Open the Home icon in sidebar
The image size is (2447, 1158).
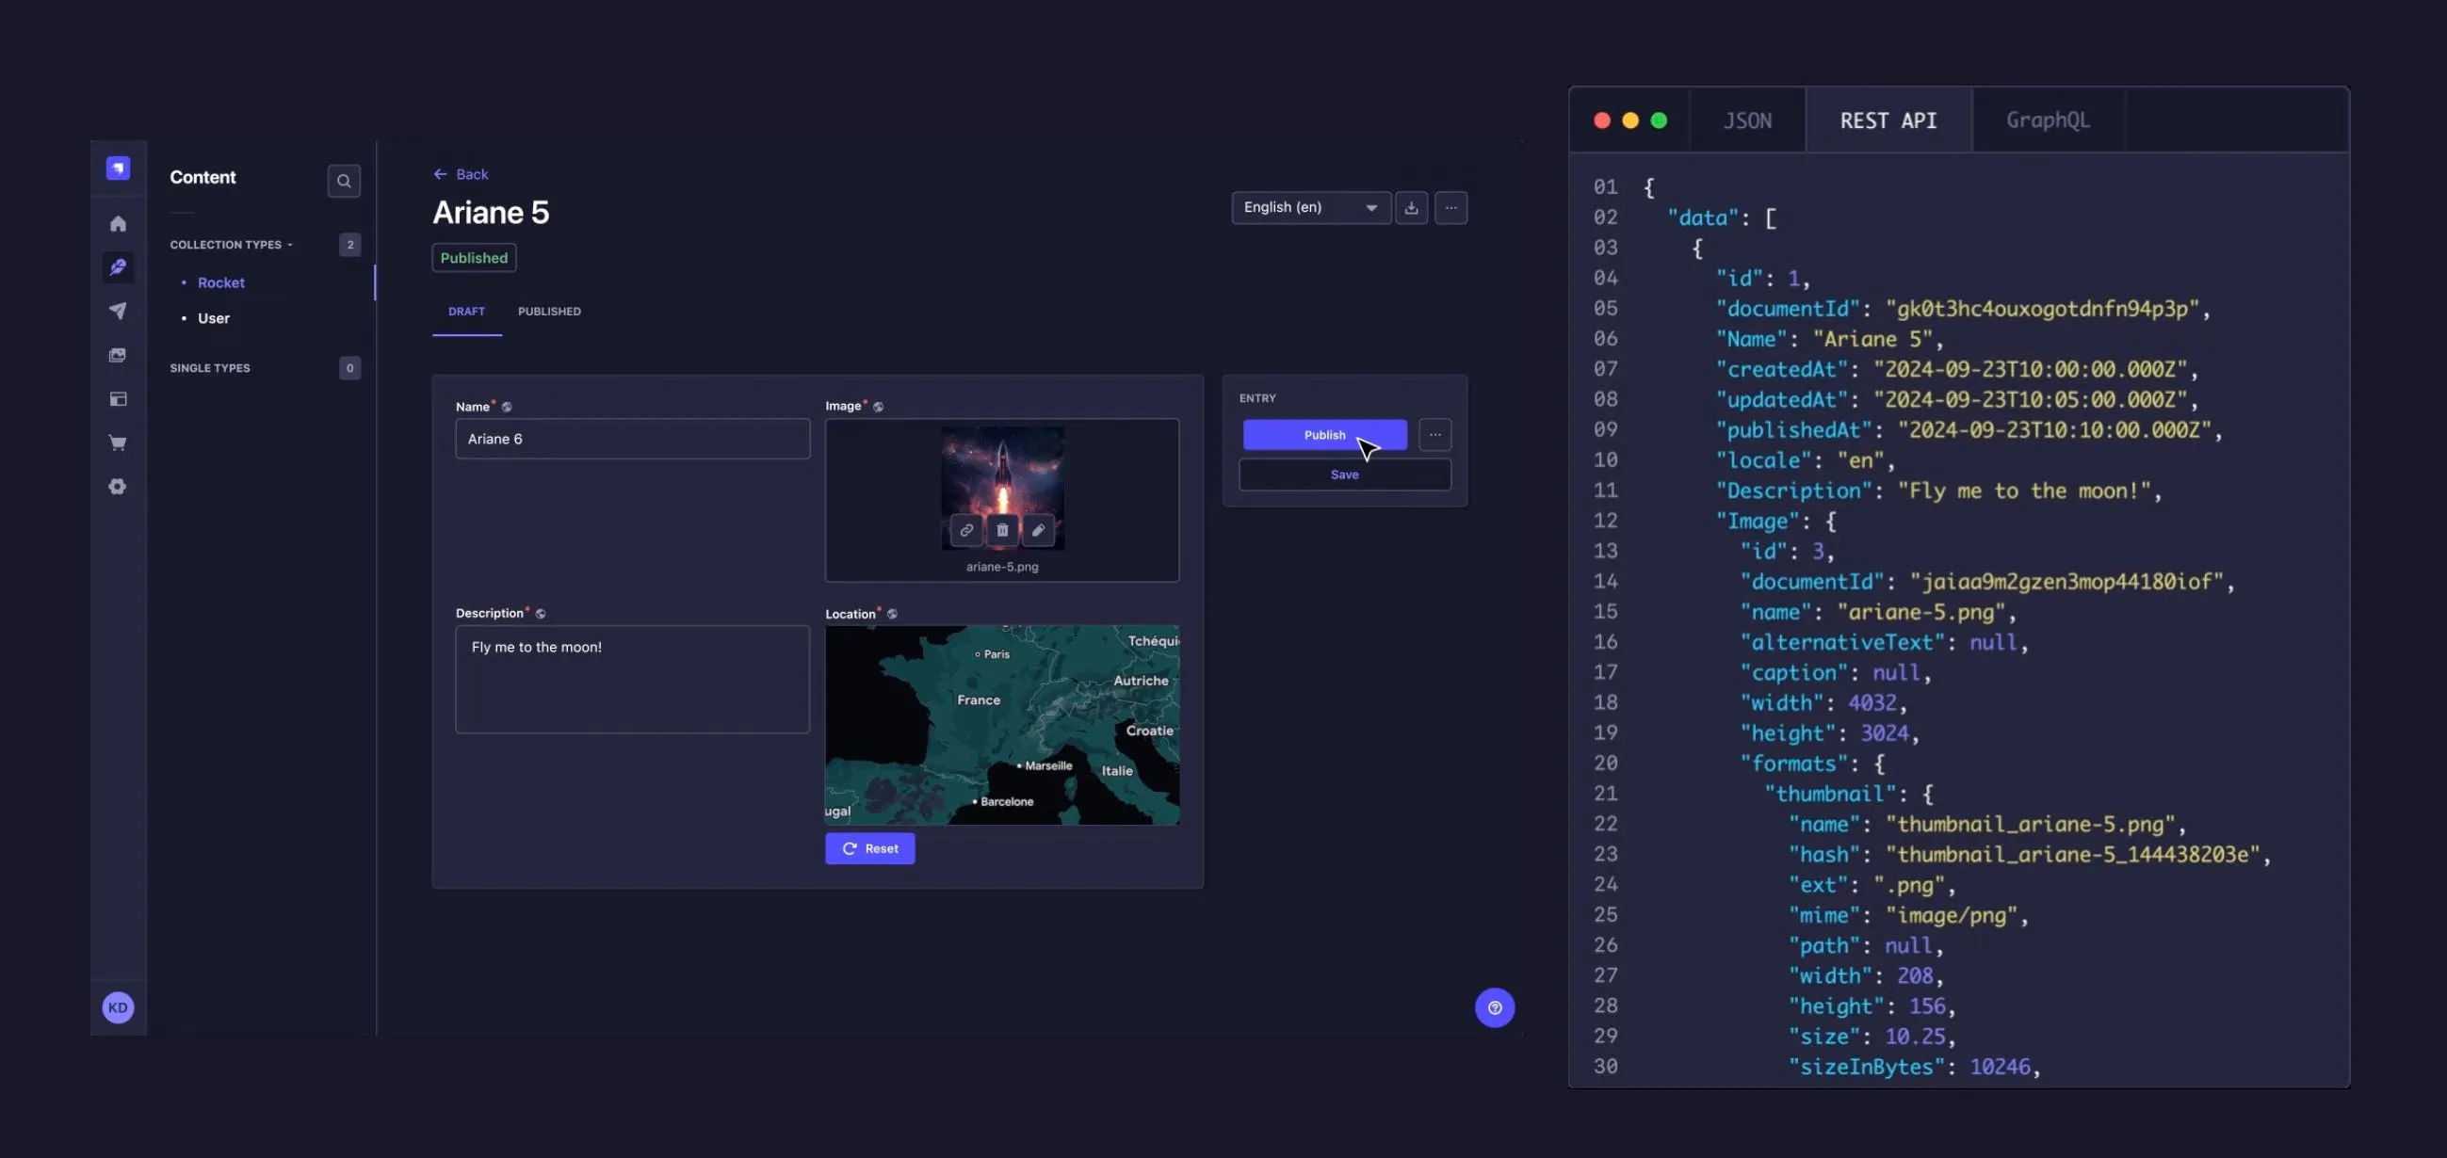[x=118, y=224]
